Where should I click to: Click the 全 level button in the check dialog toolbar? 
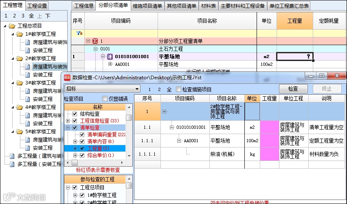click(169, 89)
